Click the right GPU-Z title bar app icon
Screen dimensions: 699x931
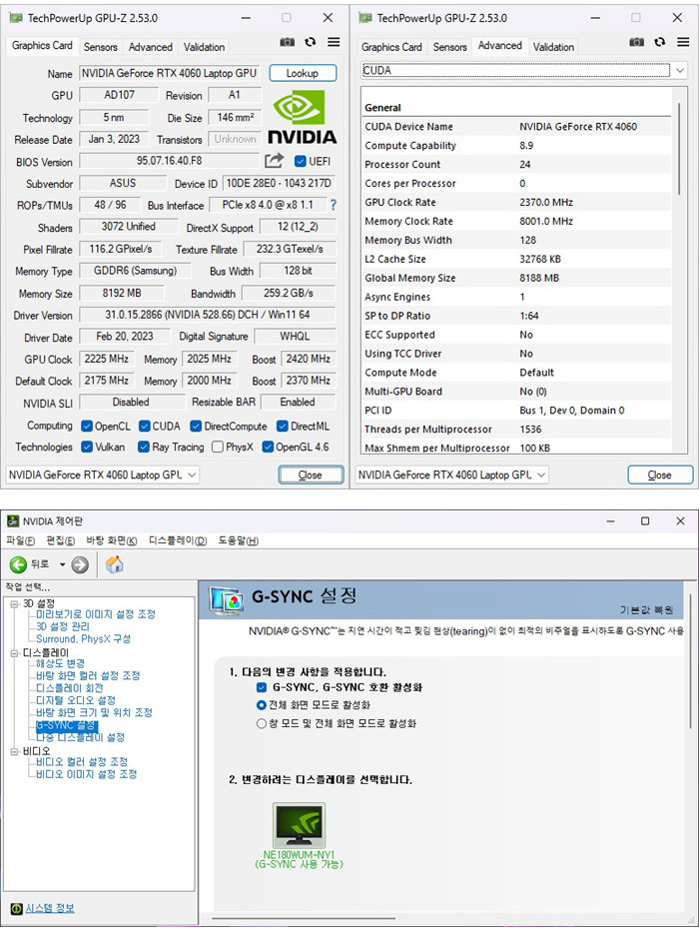[x=365, y=18]
